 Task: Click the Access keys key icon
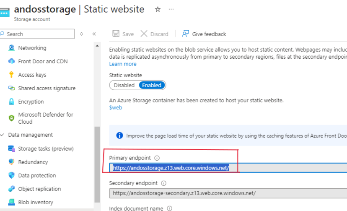[11, 75]
